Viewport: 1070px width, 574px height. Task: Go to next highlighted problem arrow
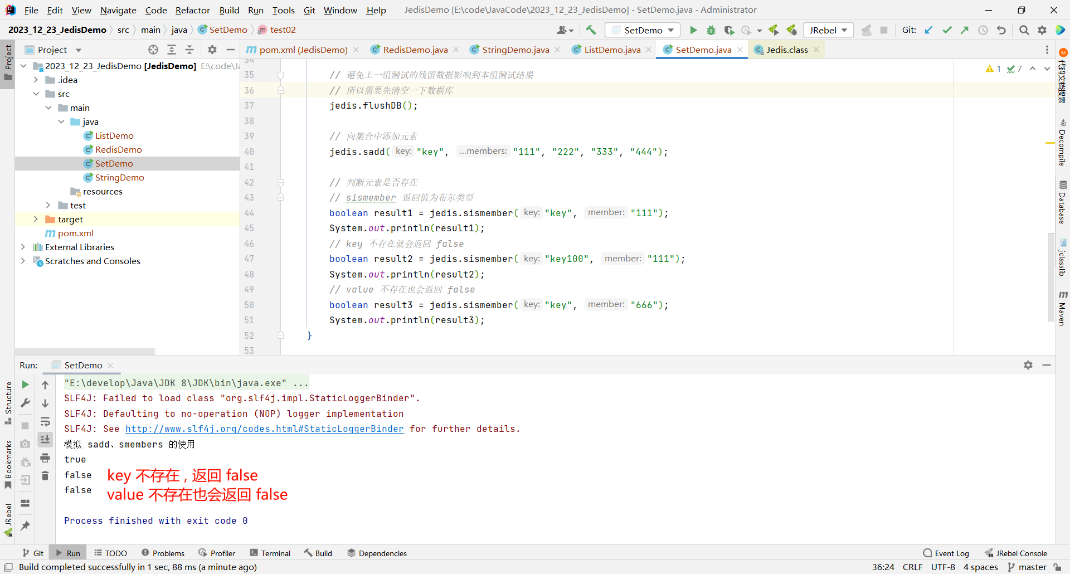[x=1047, y=69]
